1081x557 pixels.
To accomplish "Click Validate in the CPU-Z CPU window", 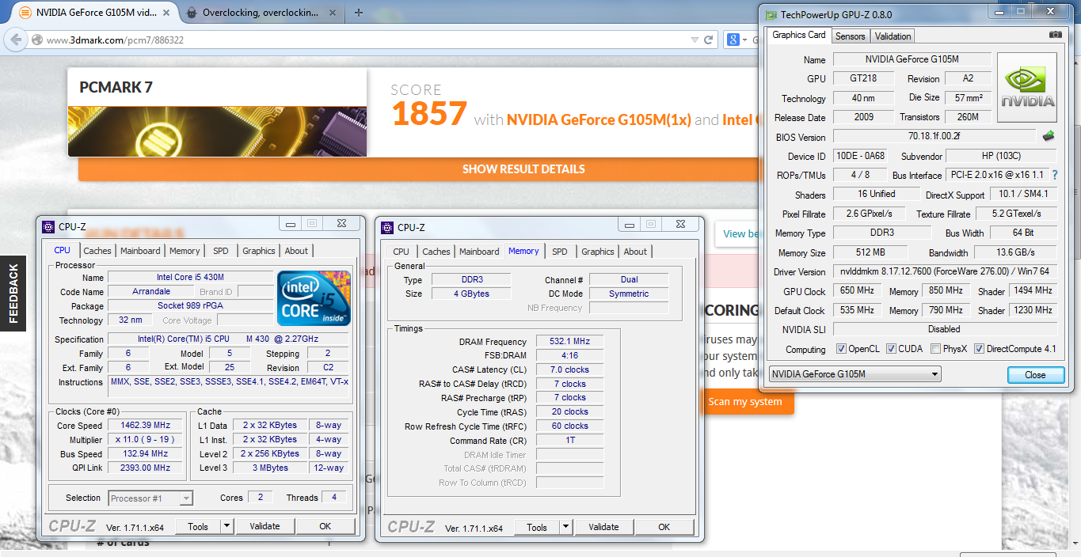I will point(265,526).
